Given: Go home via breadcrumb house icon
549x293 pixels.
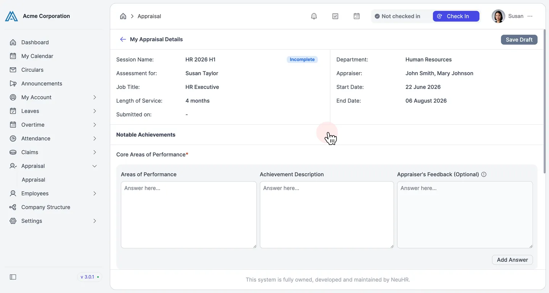Looking at the screenshot, I should pos(123,16).
